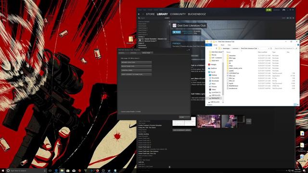
Task: Click the plus more-screenshots tile
Action: click(249, 121)
